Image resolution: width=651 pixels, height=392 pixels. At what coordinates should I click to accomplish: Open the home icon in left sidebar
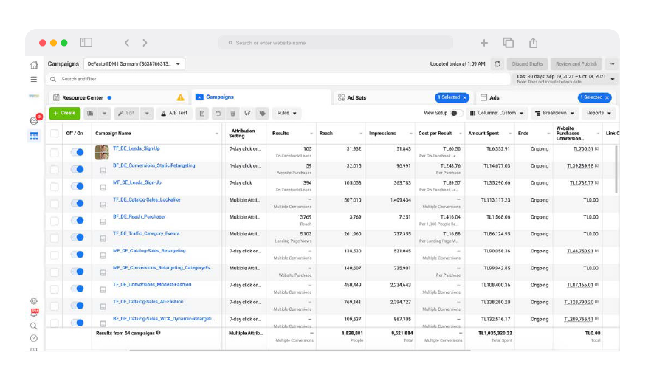point(34,65)
